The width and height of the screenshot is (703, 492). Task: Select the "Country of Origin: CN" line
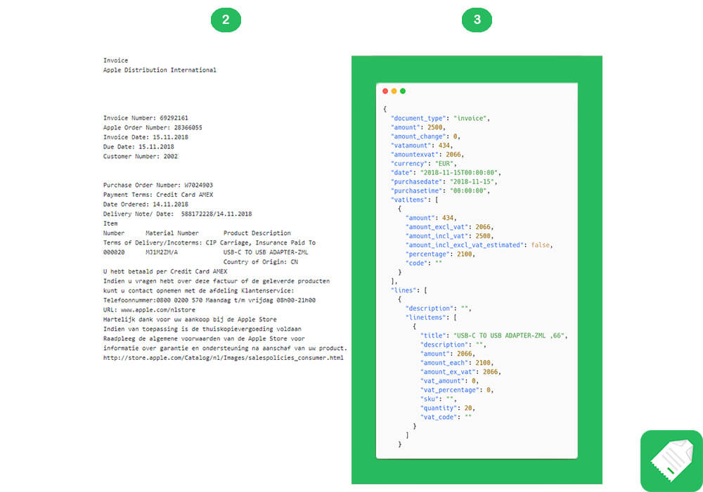pos(261,261)
